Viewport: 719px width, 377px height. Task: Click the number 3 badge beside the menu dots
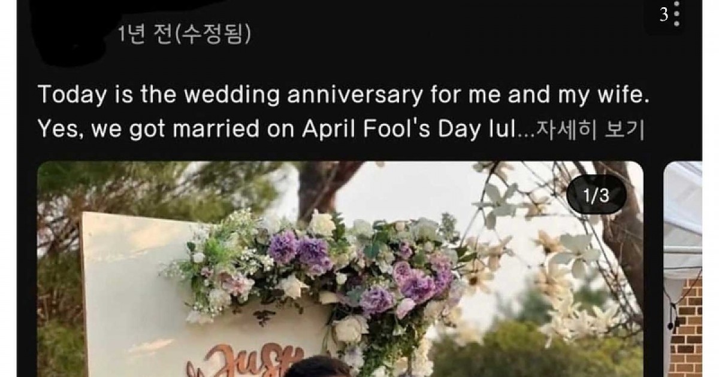pyautogui.click(x=664, y=16)
